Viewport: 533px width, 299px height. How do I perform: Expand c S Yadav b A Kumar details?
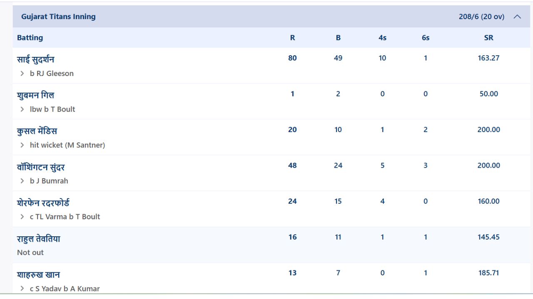coord(22,289)
